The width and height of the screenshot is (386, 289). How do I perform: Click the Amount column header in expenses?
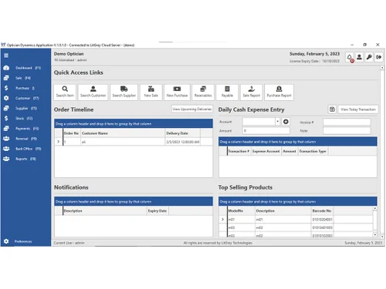(x=289, y=151)
